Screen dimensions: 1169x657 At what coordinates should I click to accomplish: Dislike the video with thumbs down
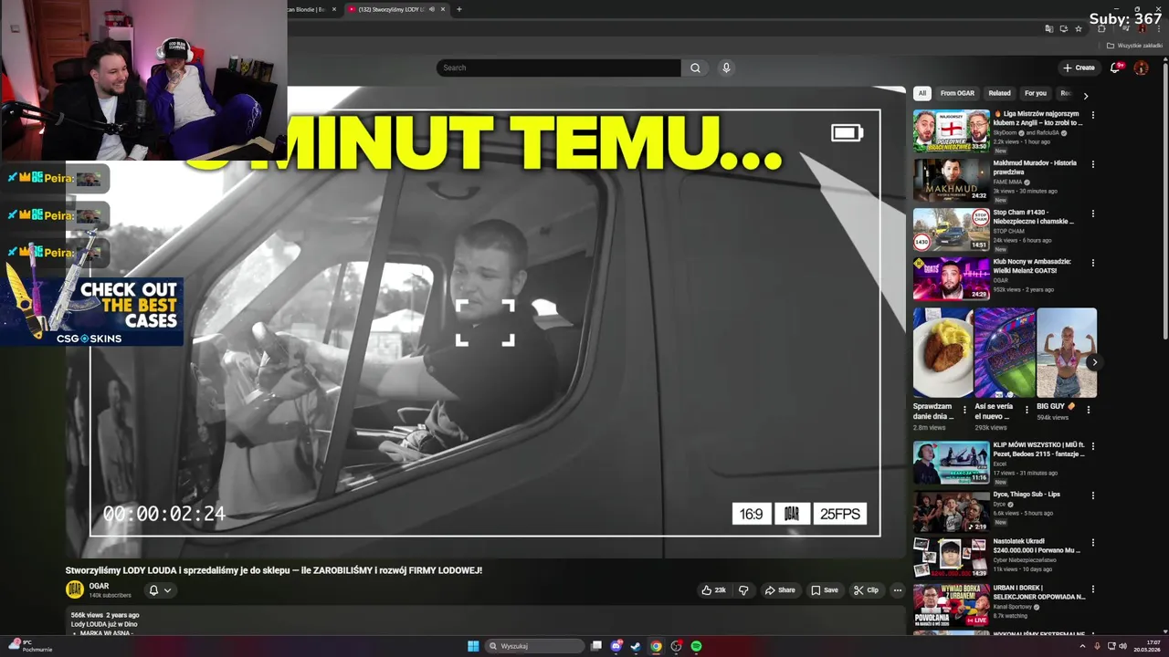coord(743,590)
